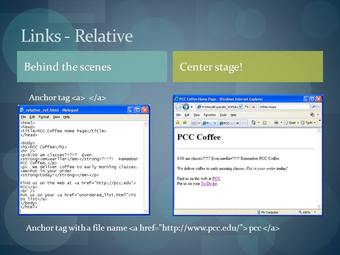The height and width of the screenshot is (255, 340).
Task: Close the active tab with its X
Action: click(x=215, y=123)
